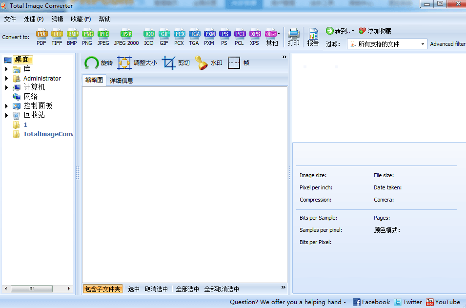Convert to BMP format
This screenshot has width=466, height=308.
point(72,37)
